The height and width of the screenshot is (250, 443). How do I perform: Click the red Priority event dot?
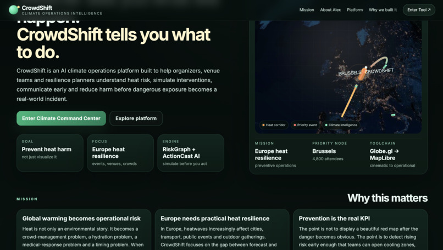pos(295,125)
